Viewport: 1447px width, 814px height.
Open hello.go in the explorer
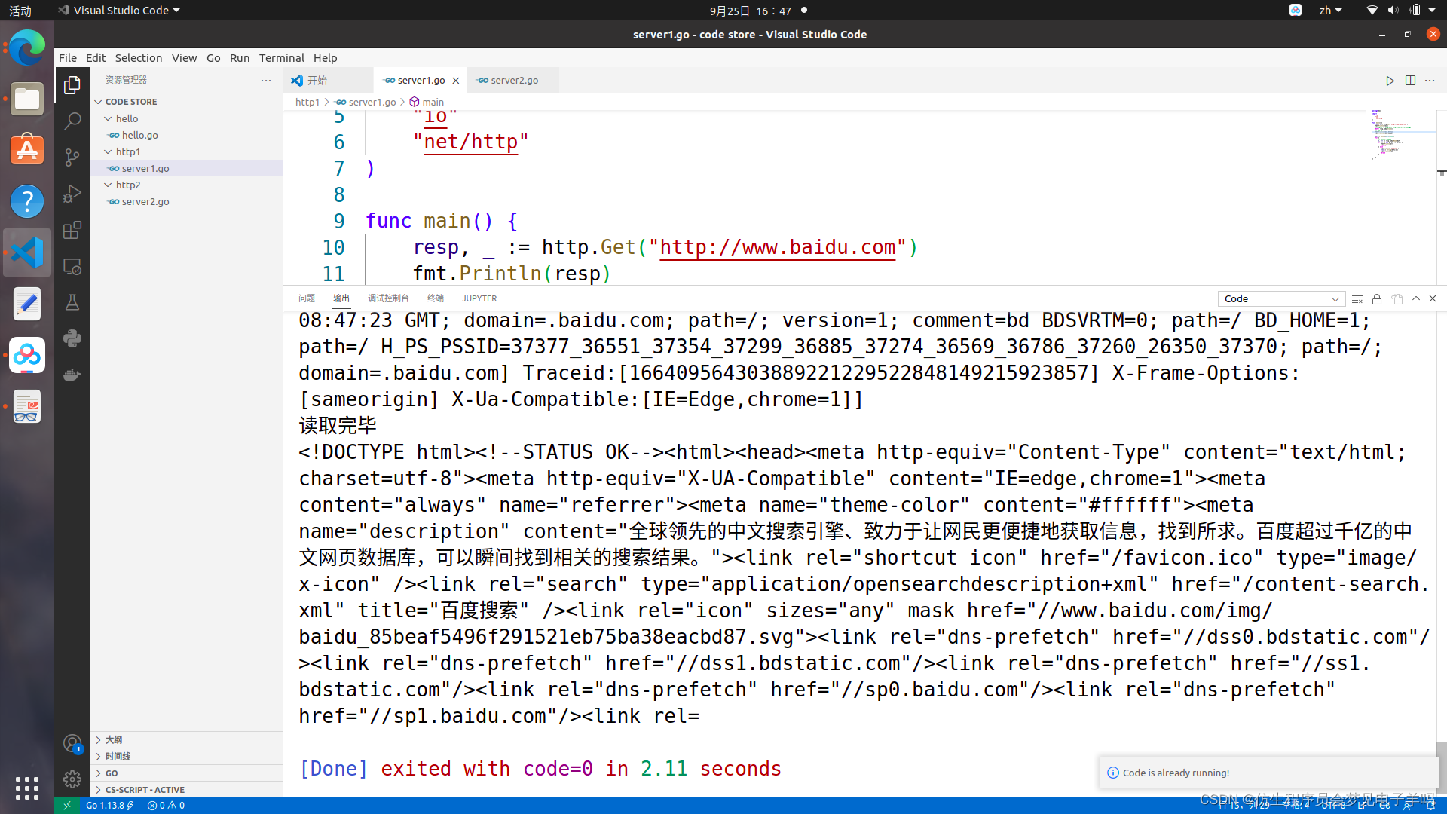tap(139, 135)
